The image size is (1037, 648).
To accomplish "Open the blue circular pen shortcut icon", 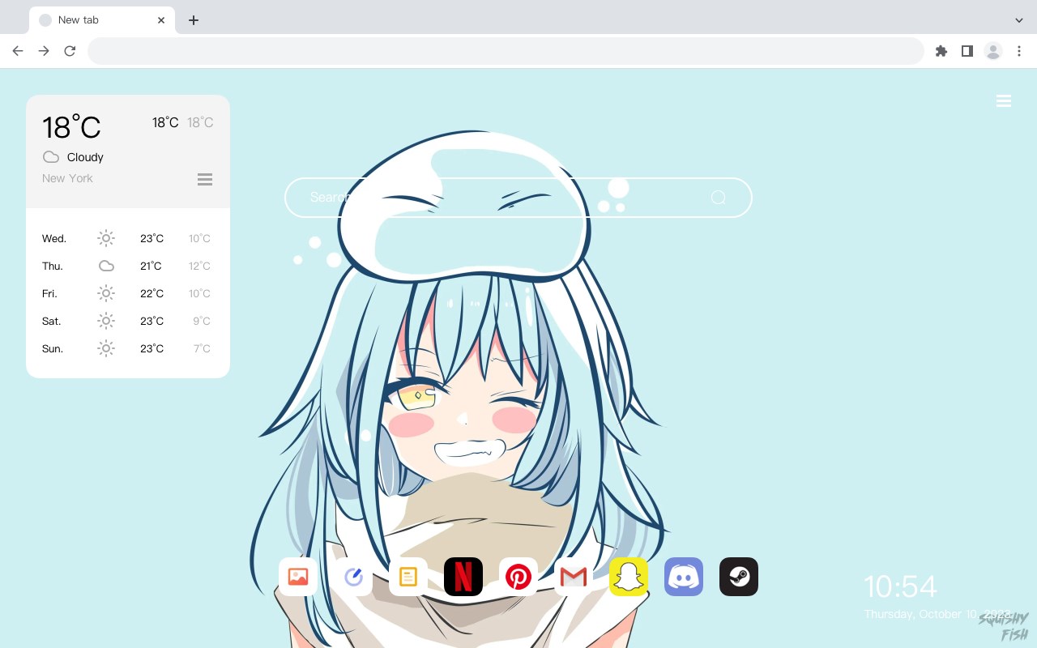I will [353, 577].
